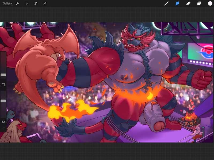Open the white color picker circle
214x160 pixels.
click(210, 3)
